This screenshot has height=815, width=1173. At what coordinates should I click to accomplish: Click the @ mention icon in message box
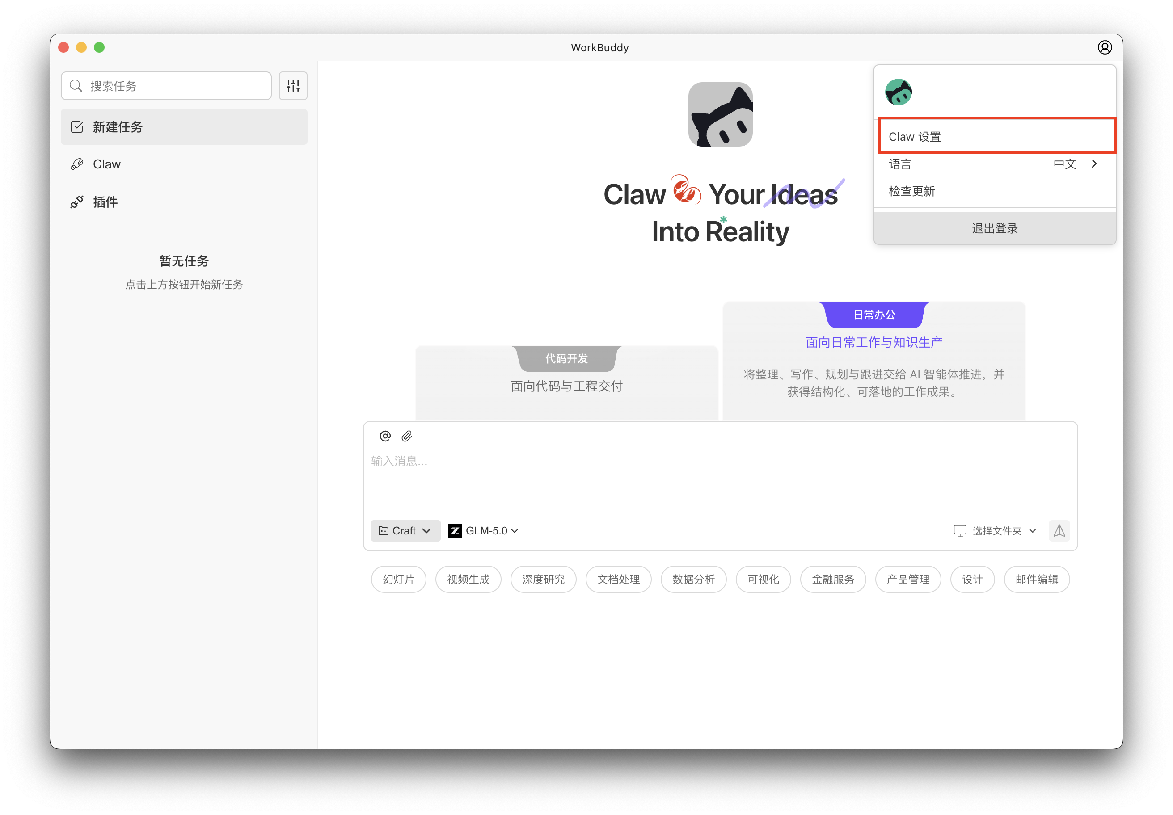point(385,436)
